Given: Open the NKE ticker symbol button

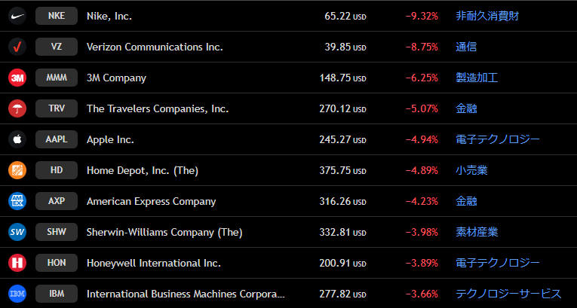Looking at the screenshot, I should point(57,16).
